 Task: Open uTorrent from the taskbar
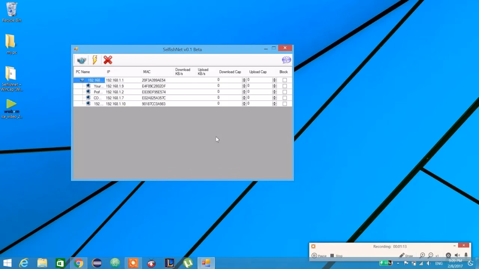(x=188, y=263)
